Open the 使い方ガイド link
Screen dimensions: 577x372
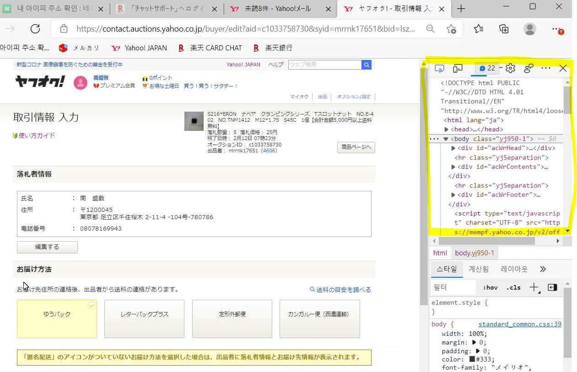(37, 135)
